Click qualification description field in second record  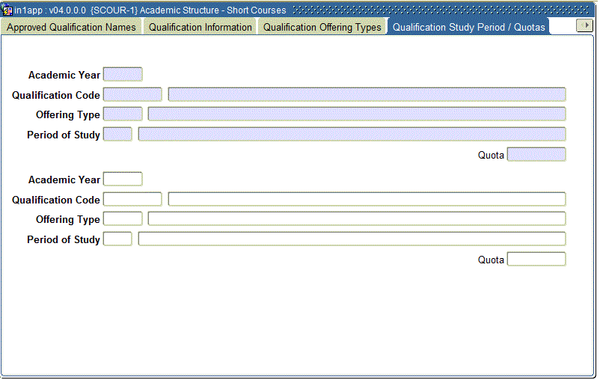coord(367,199)
